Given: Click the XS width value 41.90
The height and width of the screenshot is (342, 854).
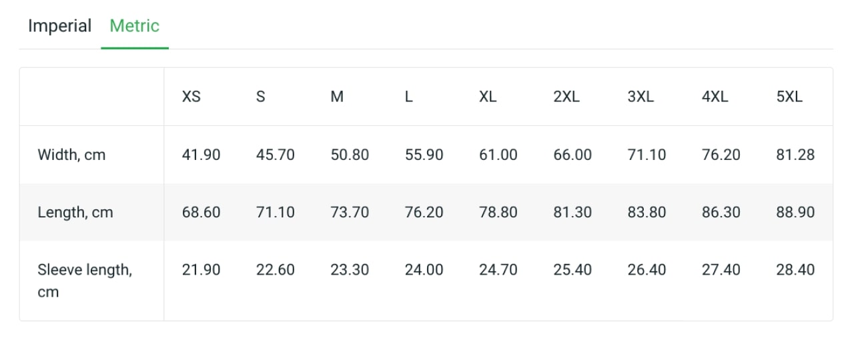Looking at the screenshot, I should (x=201, y=155).
